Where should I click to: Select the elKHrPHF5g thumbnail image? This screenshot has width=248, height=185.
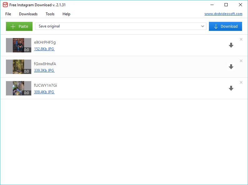click(x=18, y=45)
